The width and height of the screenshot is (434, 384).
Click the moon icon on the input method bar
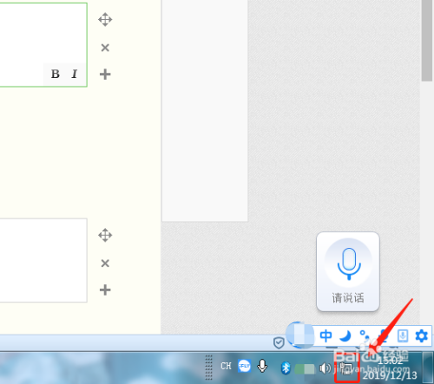tap(345, 335)
